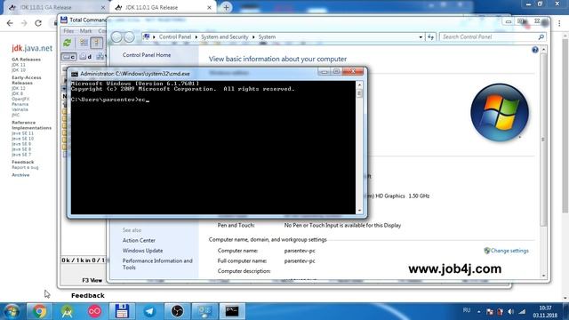This screenshot has height=320, width=569.
Task: Open the JDK 12 early-access link
Action: click(19, 88)
